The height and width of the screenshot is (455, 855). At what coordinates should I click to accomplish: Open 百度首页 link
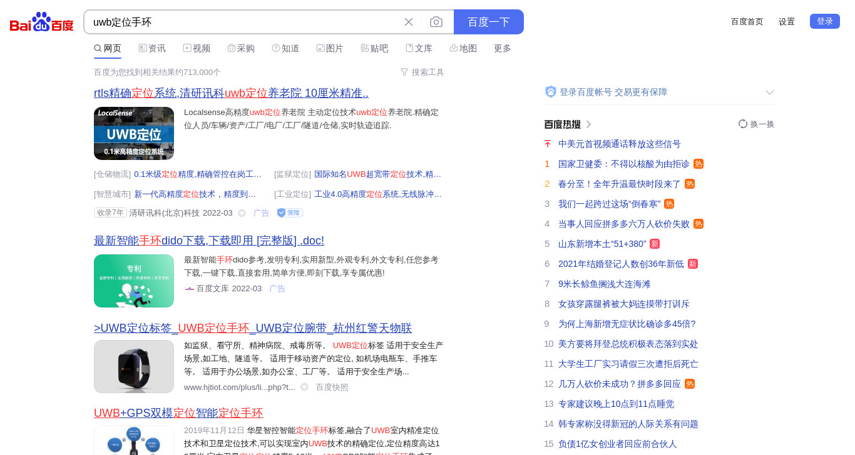pyautogui.click(x=747, y=21)
